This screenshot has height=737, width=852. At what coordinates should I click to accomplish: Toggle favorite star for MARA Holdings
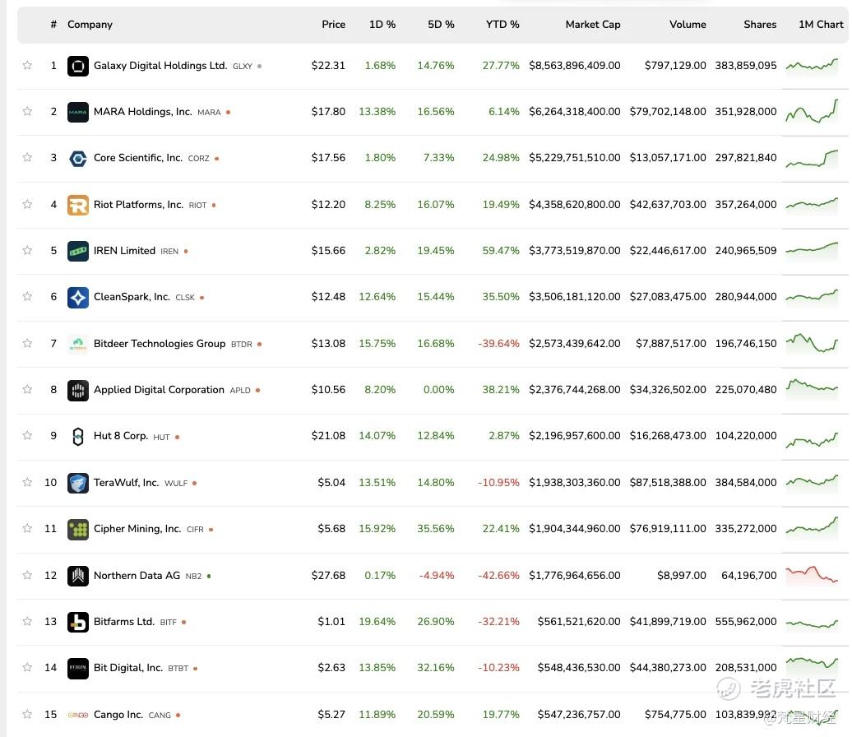tap(27, 111)
